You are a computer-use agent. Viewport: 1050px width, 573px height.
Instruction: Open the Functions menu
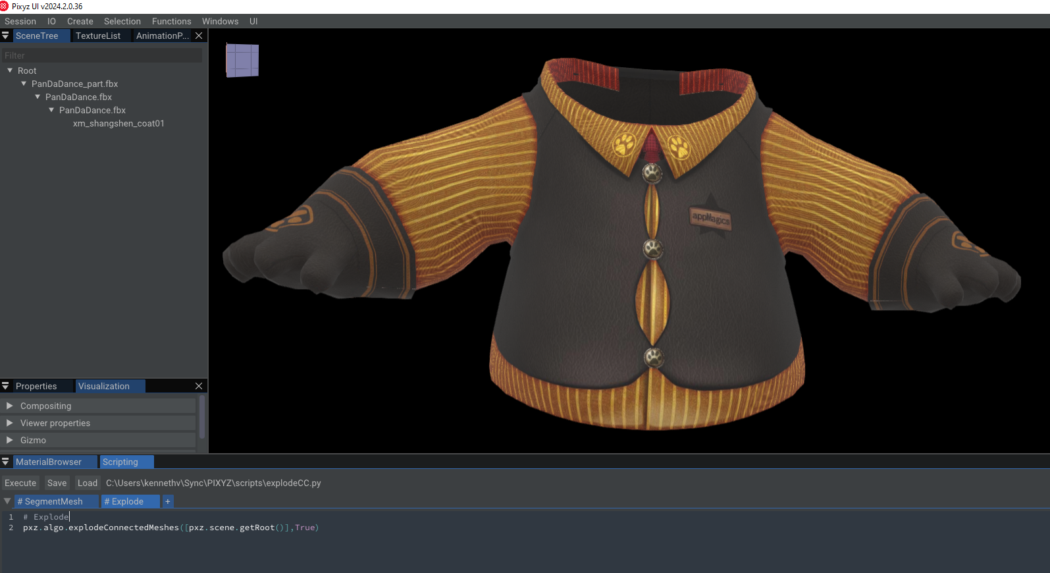[x=171, y=21]
